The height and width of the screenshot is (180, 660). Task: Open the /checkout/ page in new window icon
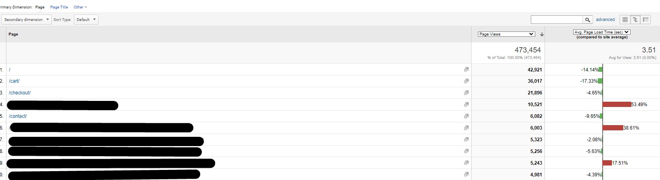pos(466,92)
